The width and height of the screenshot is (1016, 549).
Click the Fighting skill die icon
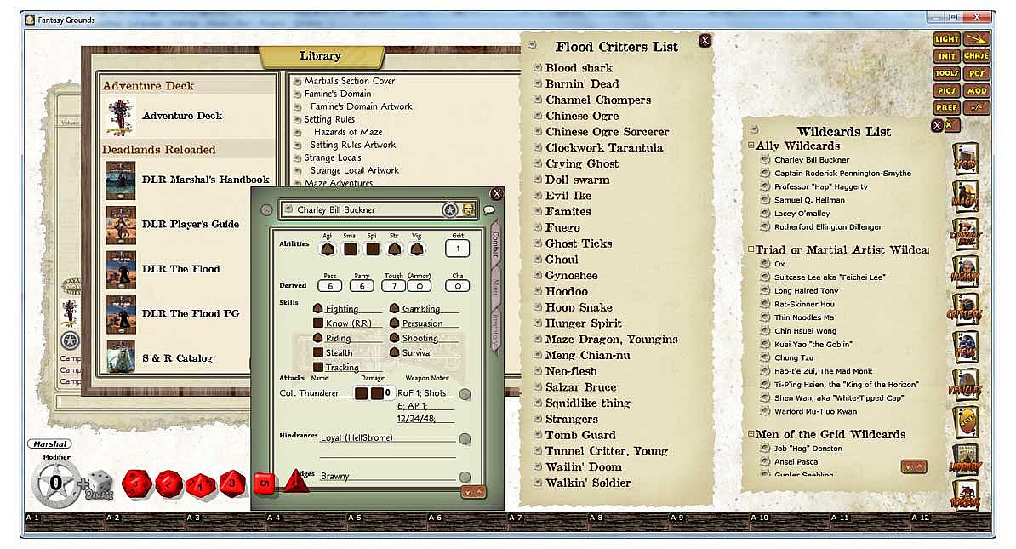pyautogui.click(x=317, y=308)
